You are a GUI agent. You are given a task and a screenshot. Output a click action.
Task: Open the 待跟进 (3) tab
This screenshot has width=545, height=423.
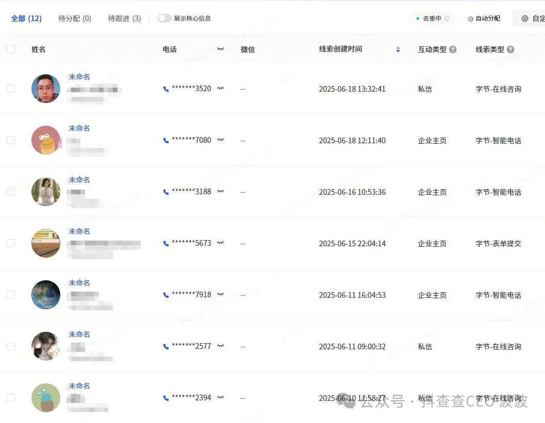[x=124, y=19]
